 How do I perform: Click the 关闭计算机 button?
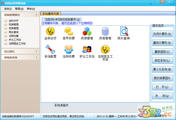[x=162, y=34]
